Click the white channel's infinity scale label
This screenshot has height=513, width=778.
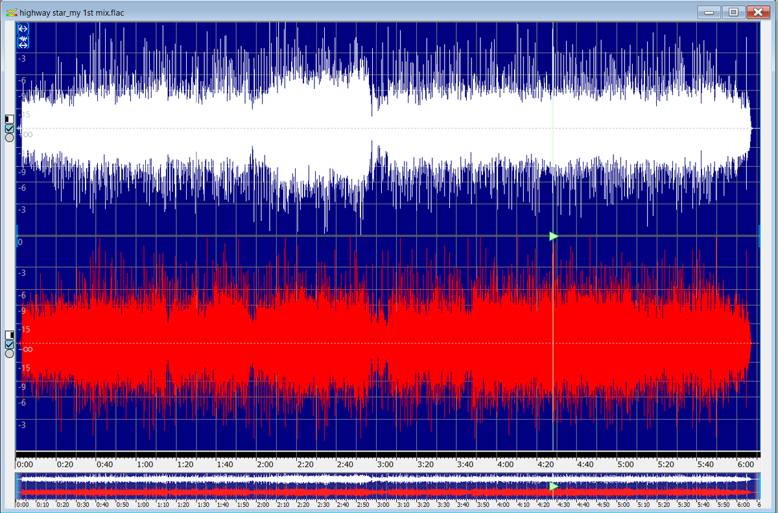(x=27, y=134)
